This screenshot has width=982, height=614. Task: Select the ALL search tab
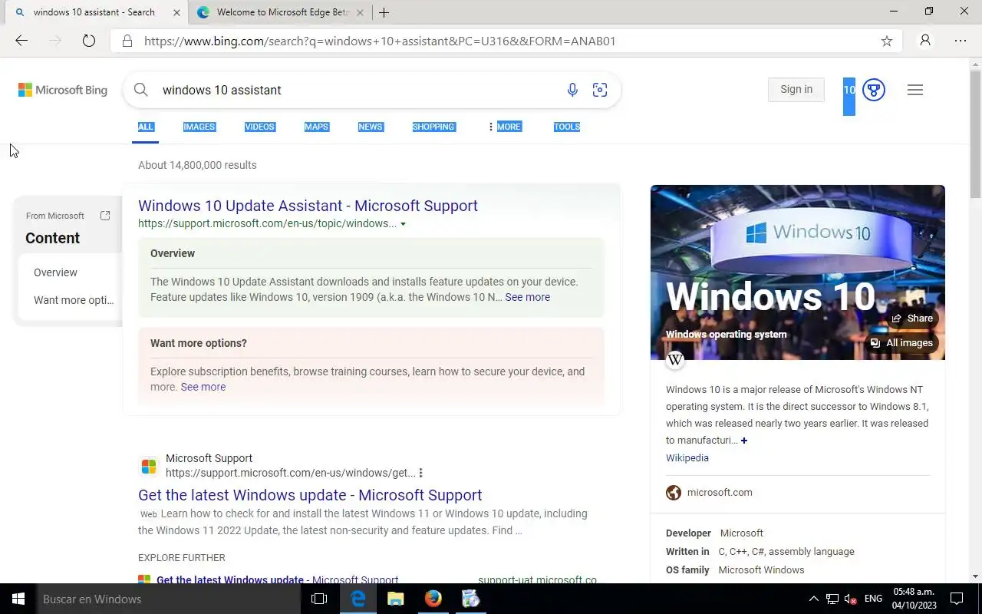tap(146, 127)
